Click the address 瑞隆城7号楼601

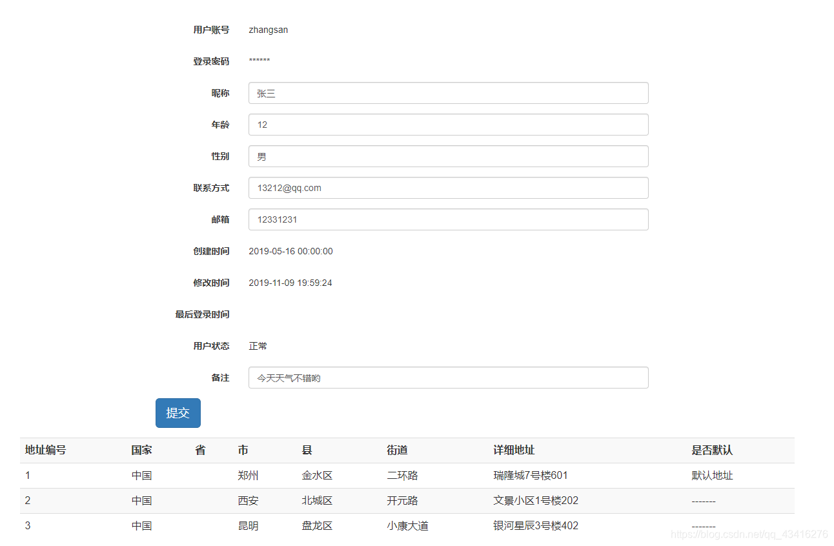click(x=531, y=476)
